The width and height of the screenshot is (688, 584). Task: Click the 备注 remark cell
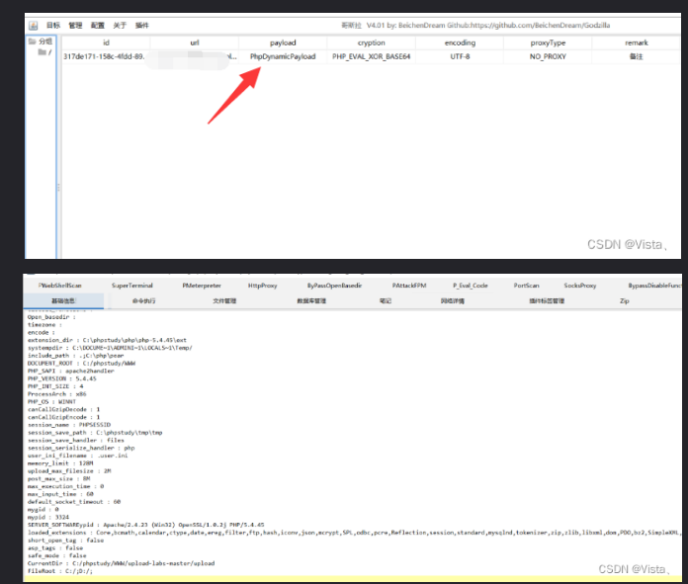pyautogui.click(x=637, y=56)
